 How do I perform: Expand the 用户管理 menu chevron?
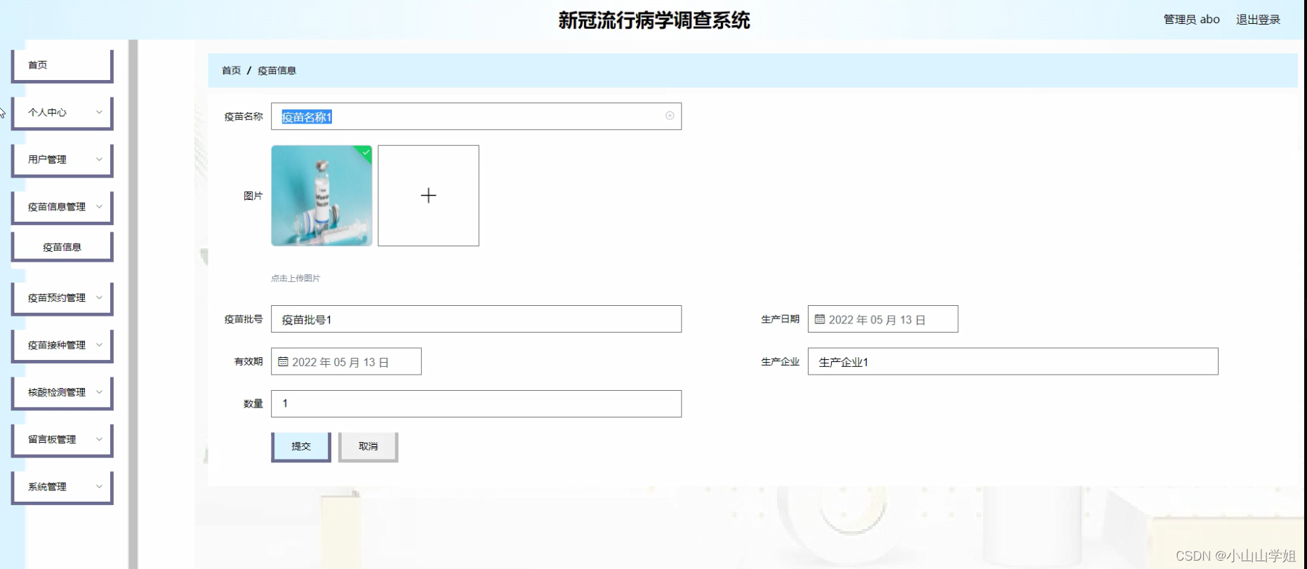(x=99, y=159)
